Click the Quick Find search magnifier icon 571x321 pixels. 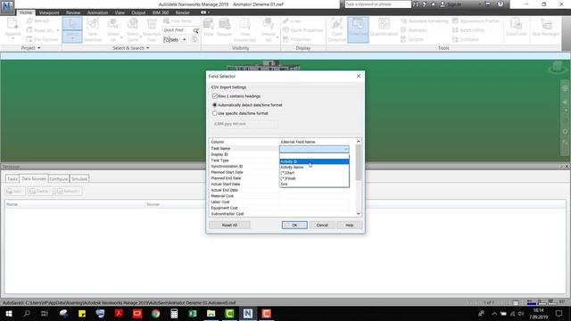pos(196,30)
